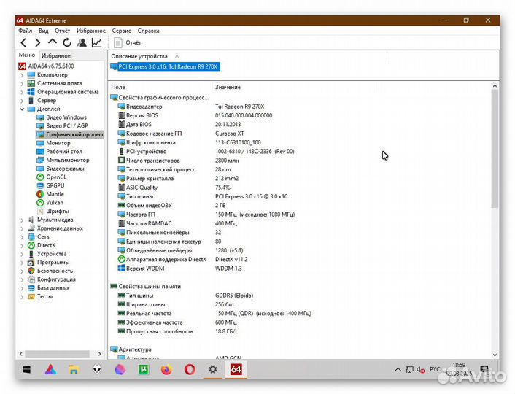Open the Windows Start menu
Viewport: 515px width, 394px height.
26,369
